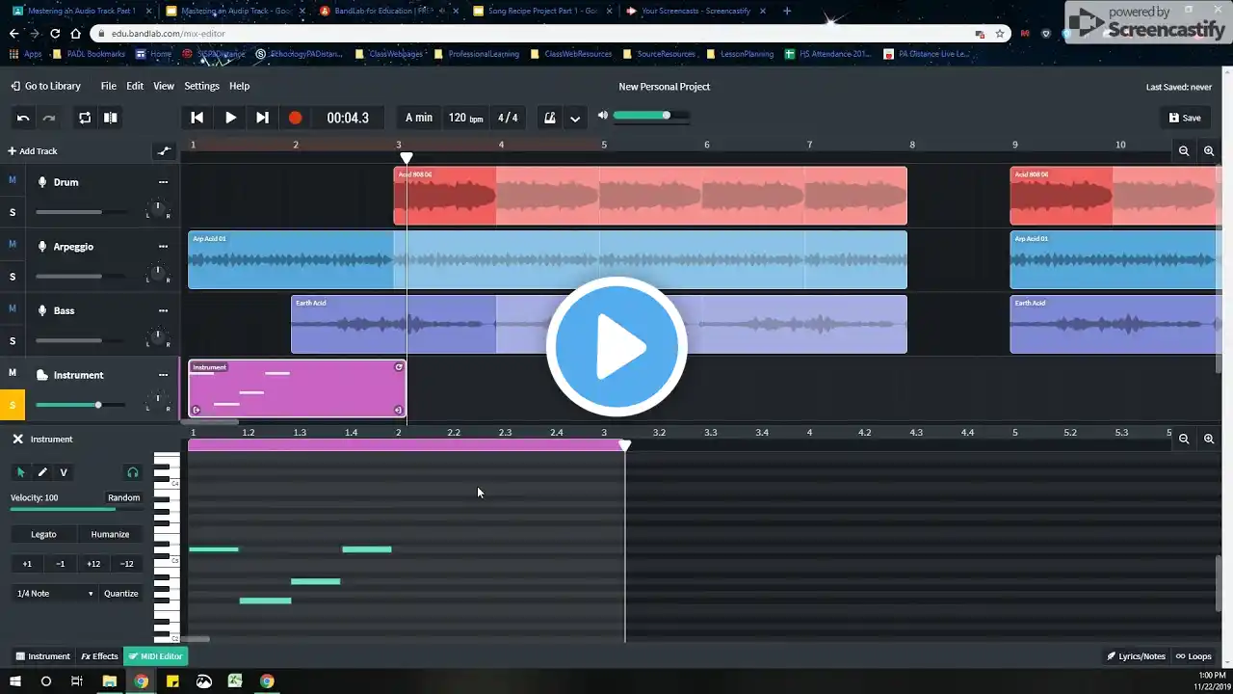Mute the Bass track
The width and height of the screenshot is (1233, 694).
[13, 308]
